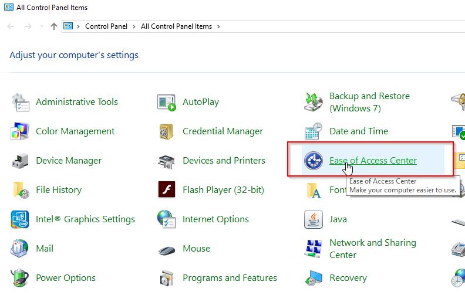Open Flash Player (32-bit) link

[223, 190]
